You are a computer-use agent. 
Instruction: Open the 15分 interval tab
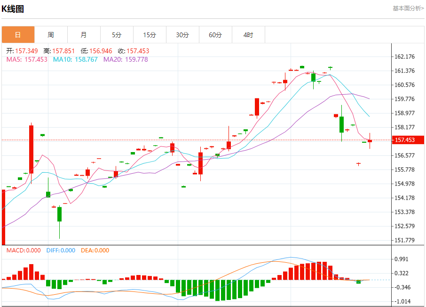pos(150,35)
